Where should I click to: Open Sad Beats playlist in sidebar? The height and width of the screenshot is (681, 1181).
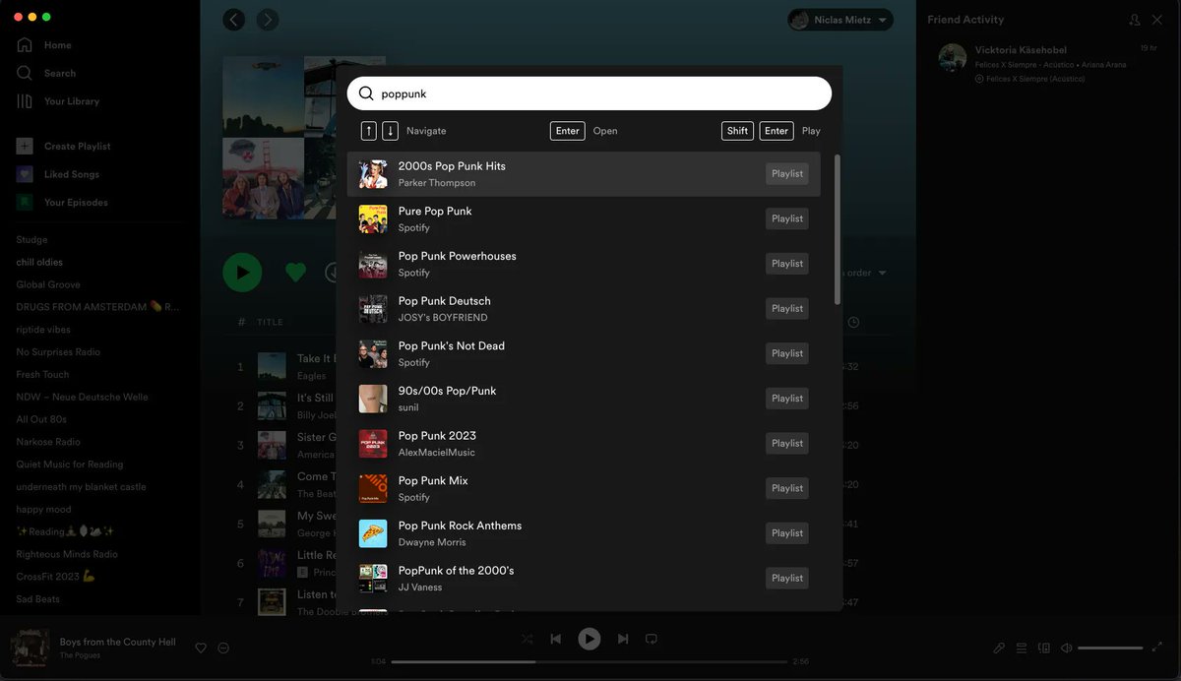[37, 599]
